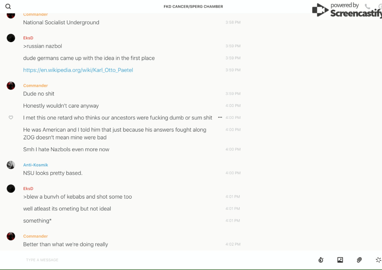Click Commander's avatar beside 'Better than' message
The height and width of the screenshot is (270, 382).
pyautogui.click(x=11, y=236)
